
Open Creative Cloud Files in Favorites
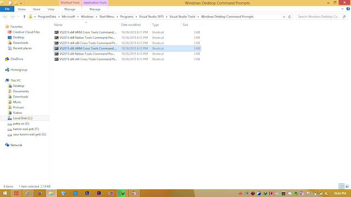[x=26, y=32]
